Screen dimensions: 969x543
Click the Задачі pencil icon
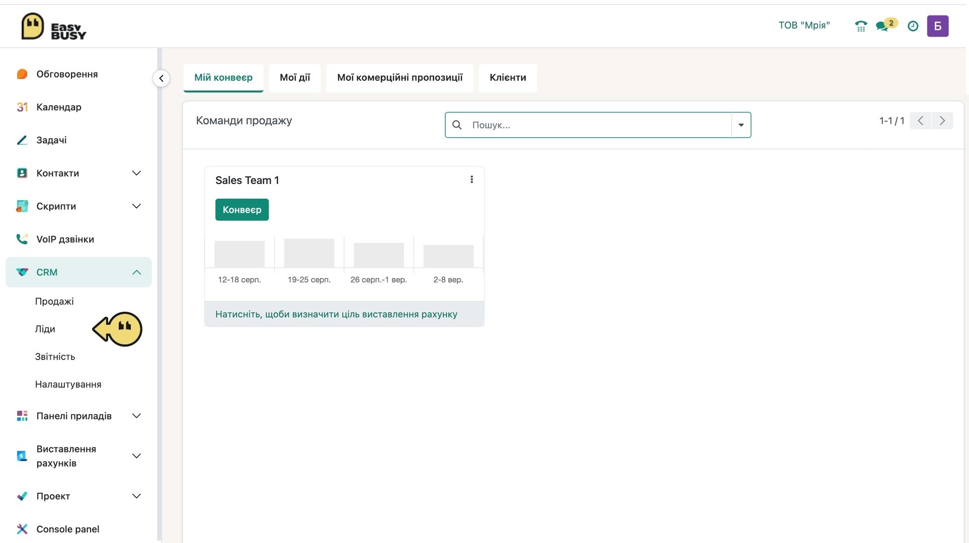click(x=22, y=140)
